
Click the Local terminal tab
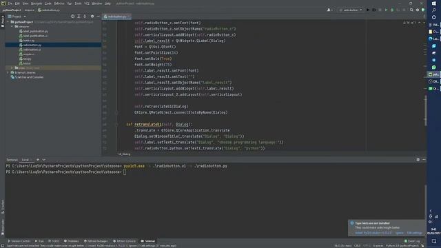point(25,160)
